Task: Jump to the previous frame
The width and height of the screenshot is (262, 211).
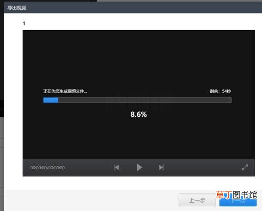Action: [116, 167]
